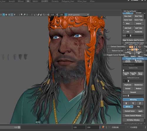Screen dimensions: 147x131
Task: Select layer 7 in layer row
Action: pos(138,47)
